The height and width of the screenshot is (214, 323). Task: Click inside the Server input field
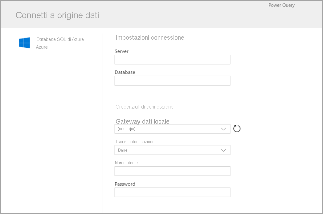pos(172,59)
